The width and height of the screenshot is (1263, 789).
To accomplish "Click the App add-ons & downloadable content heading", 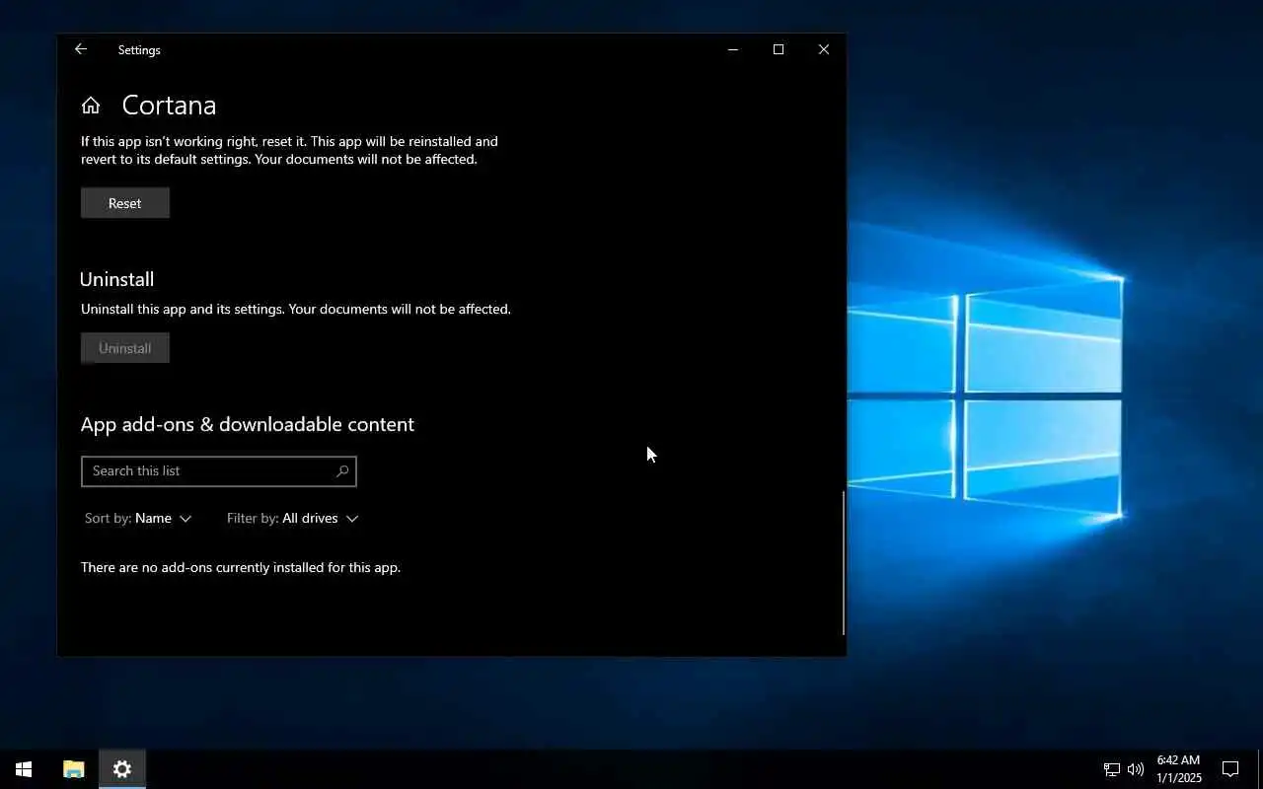I will [x=248, y=424].
